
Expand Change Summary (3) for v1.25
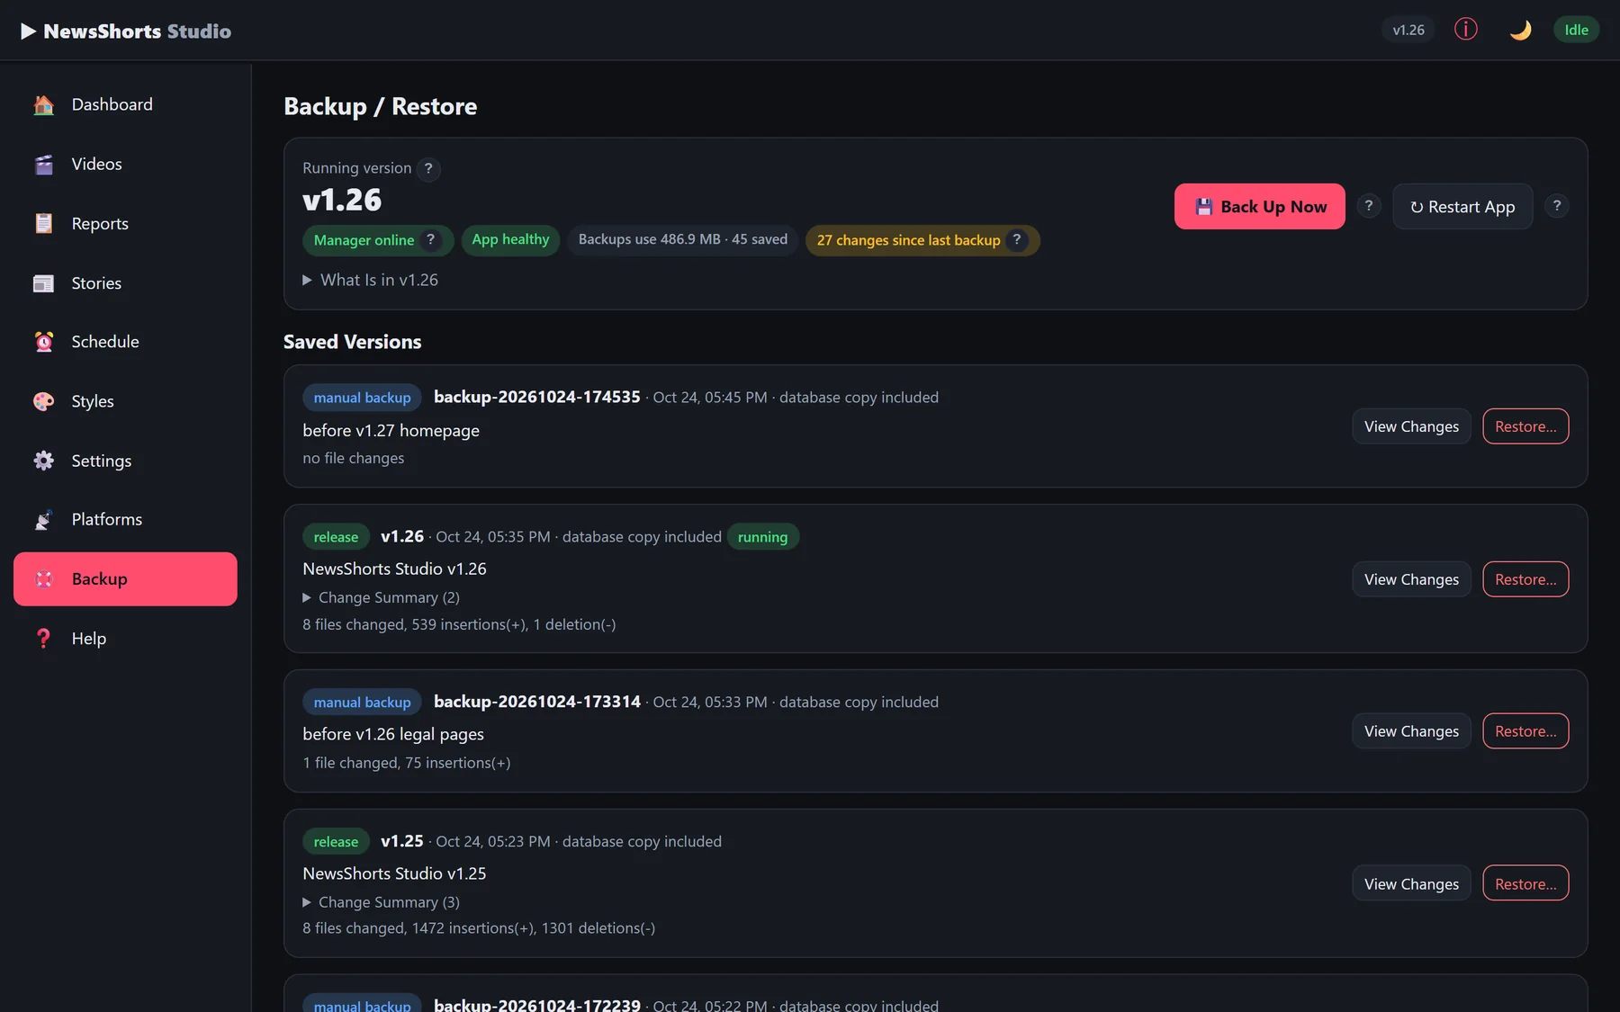point(382,902)
